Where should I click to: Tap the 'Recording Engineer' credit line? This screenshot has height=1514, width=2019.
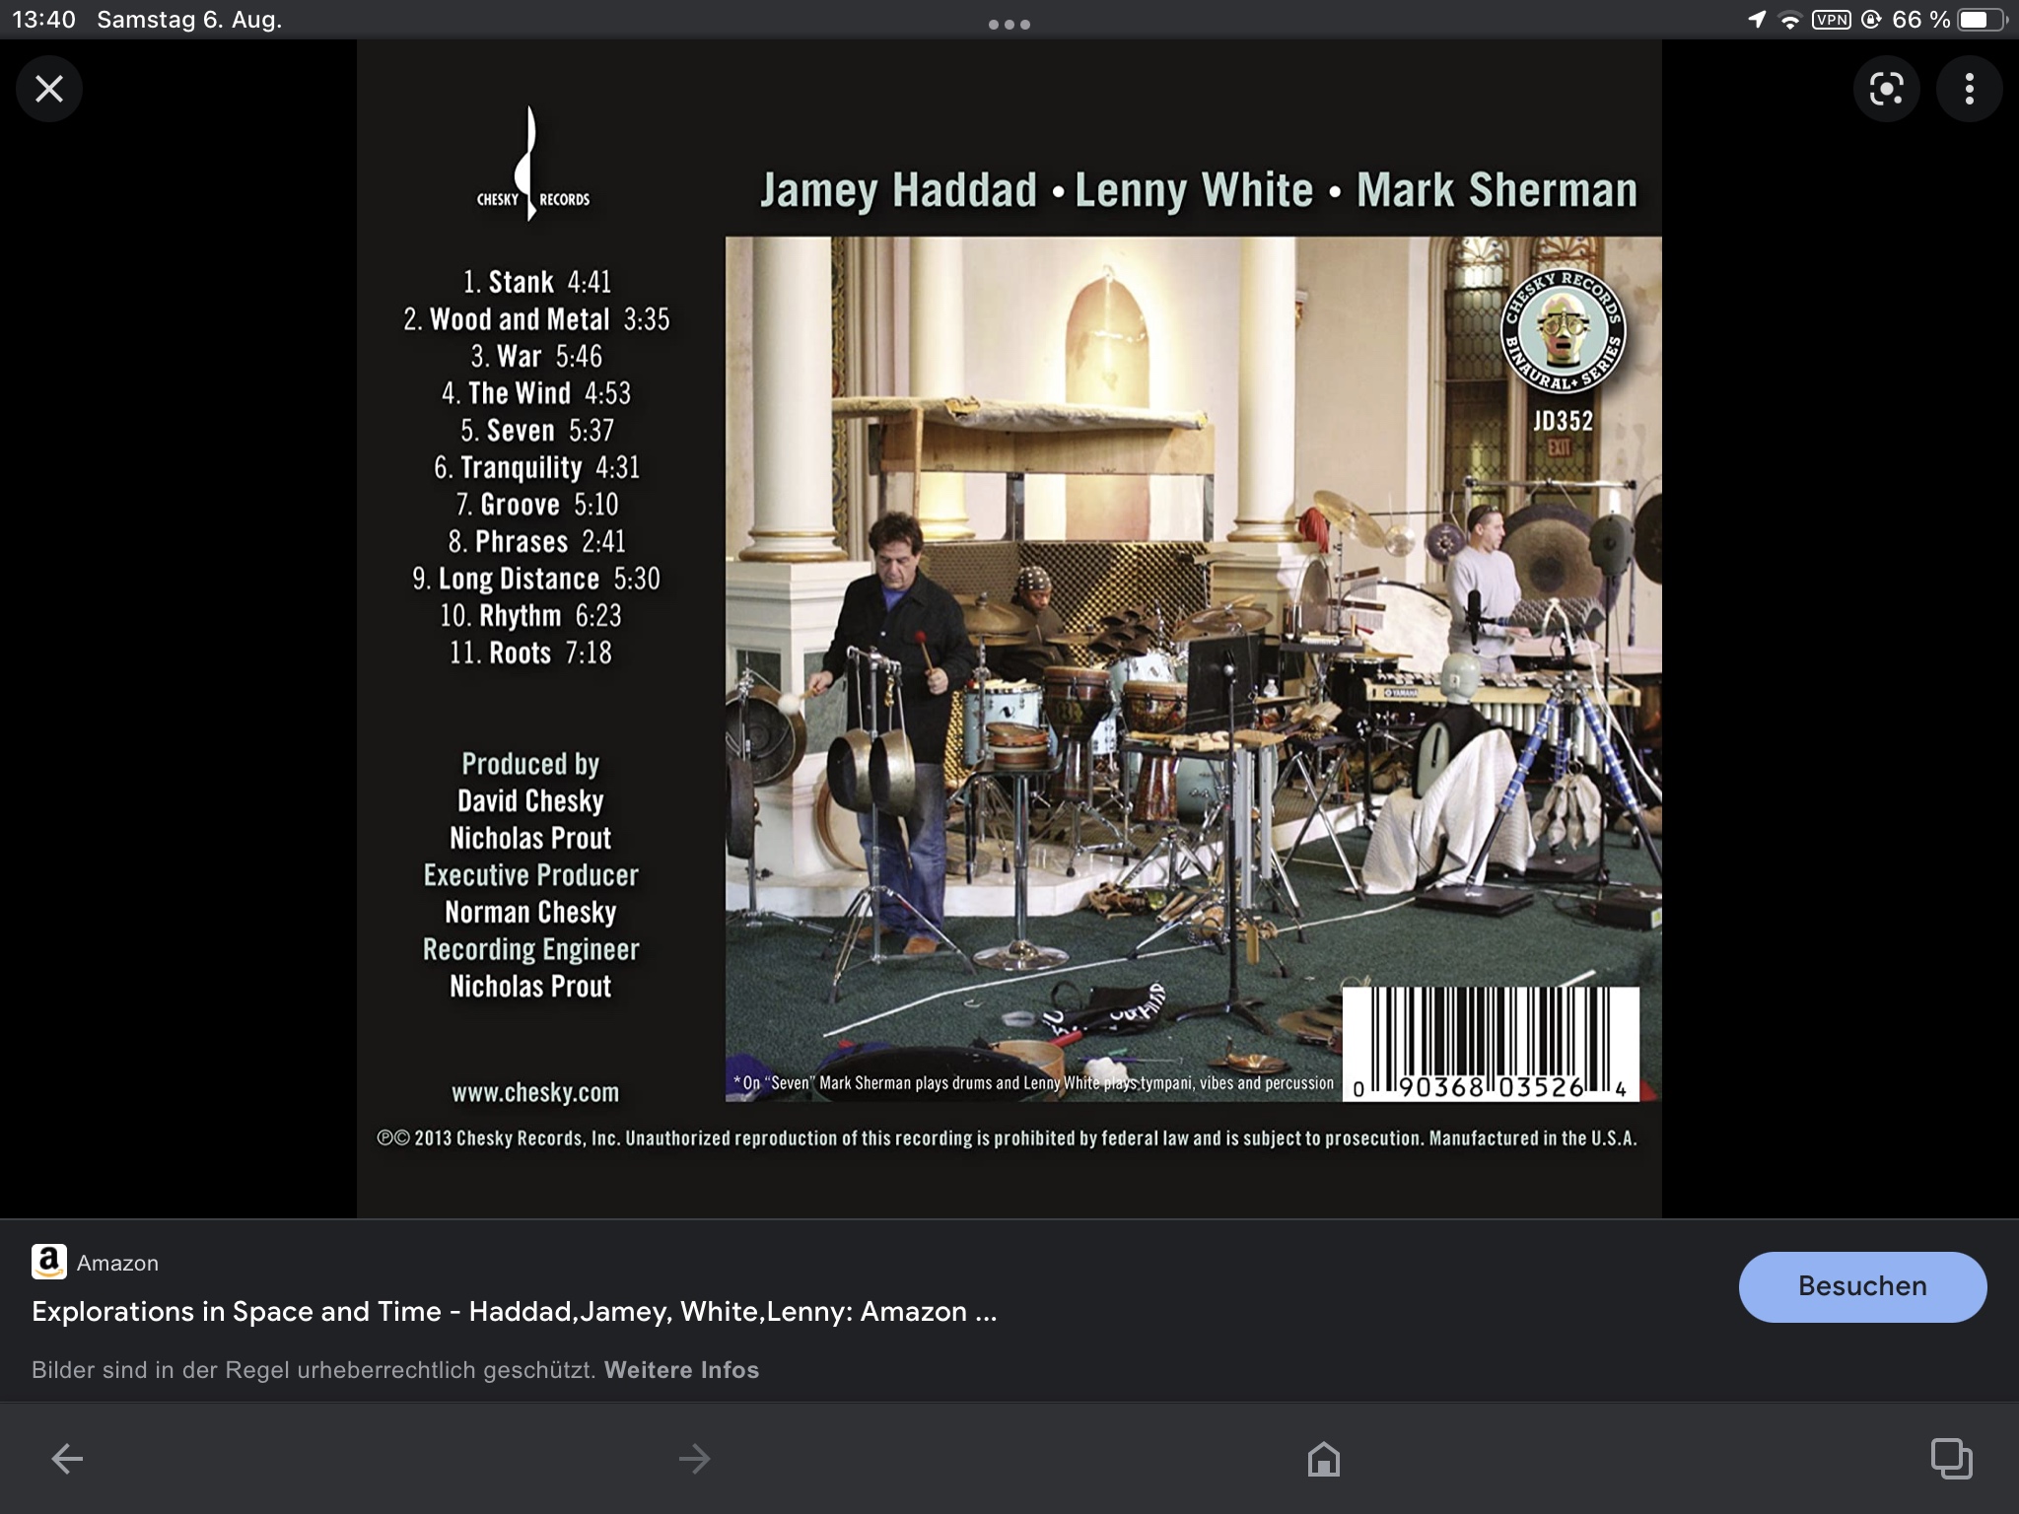pyautogui.click(x=531, y=949)
